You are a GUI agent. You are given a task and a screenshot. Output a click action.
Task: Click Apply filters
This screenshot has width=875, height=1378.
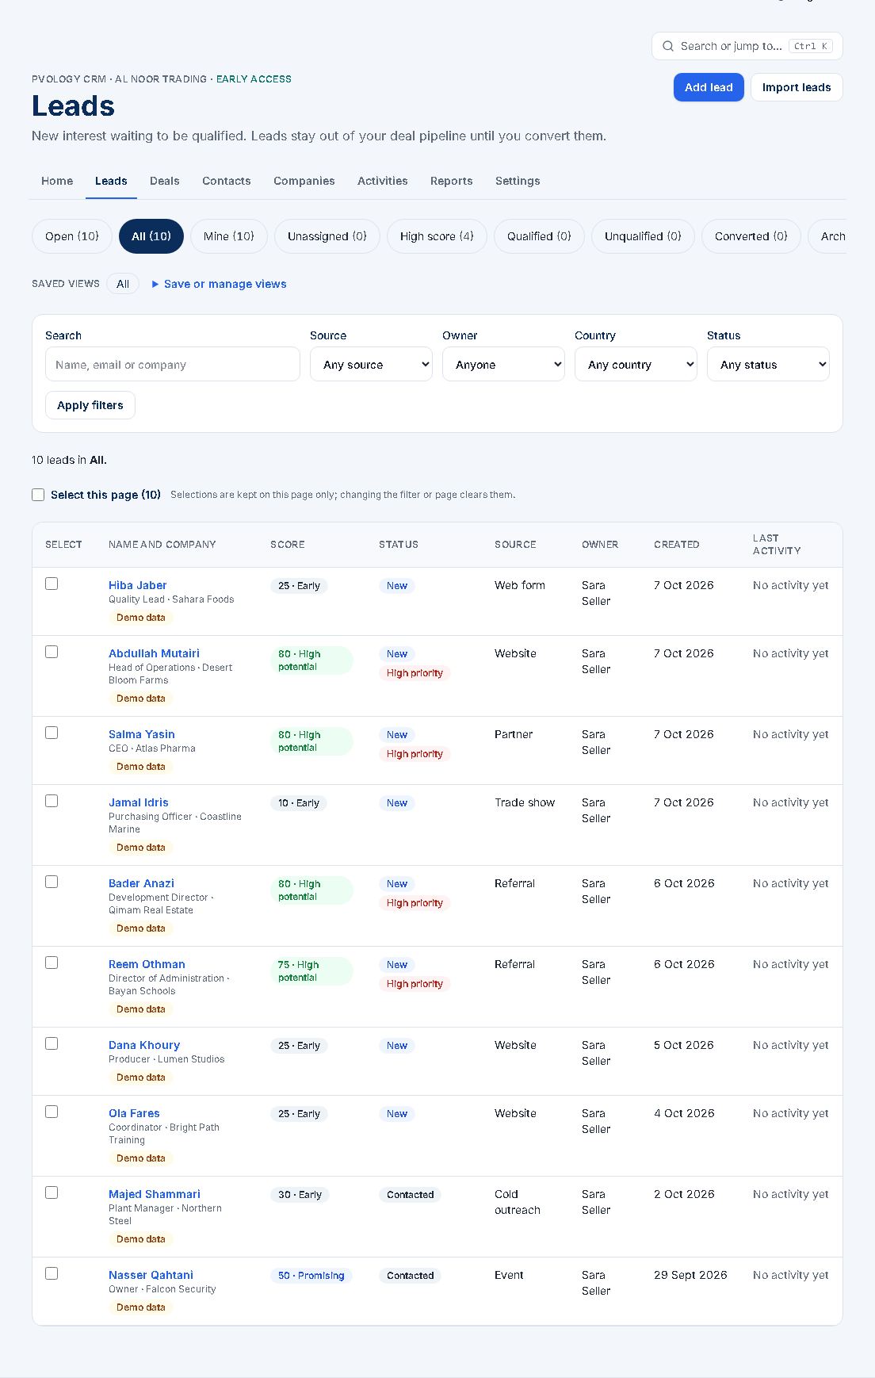click(x=90, y=405)
